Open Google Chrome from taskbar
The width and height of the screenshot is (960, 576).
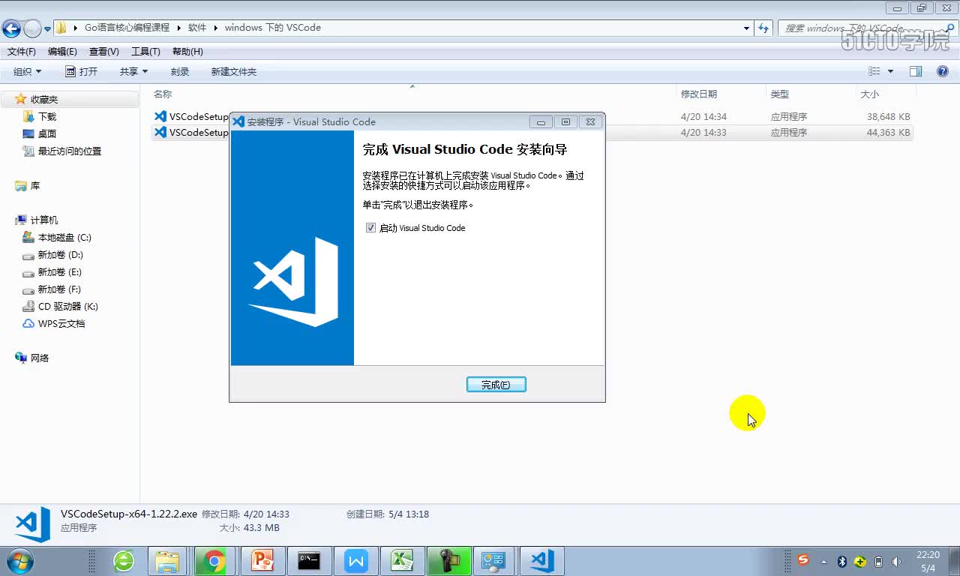click(x=214, y=561)
